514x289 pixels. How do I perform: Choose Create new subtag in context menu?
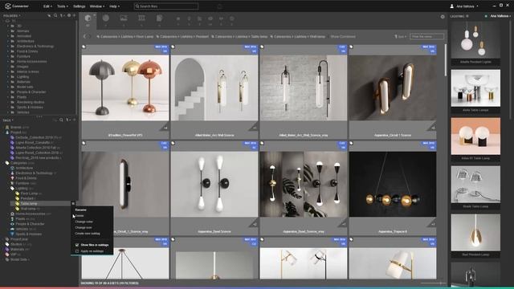pos(88,234)
